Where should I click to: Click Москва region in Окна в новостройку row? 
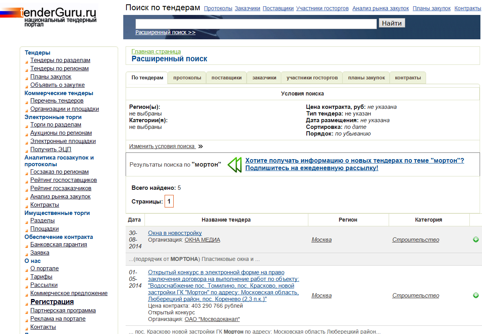coord(321,240)
